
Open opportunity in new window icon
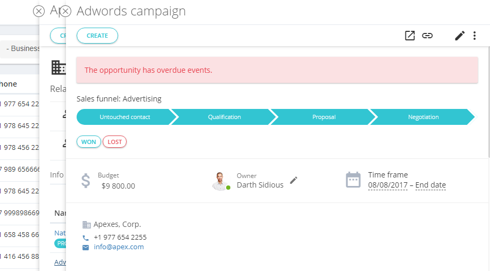pyautogui.click(x=410, y=36)
